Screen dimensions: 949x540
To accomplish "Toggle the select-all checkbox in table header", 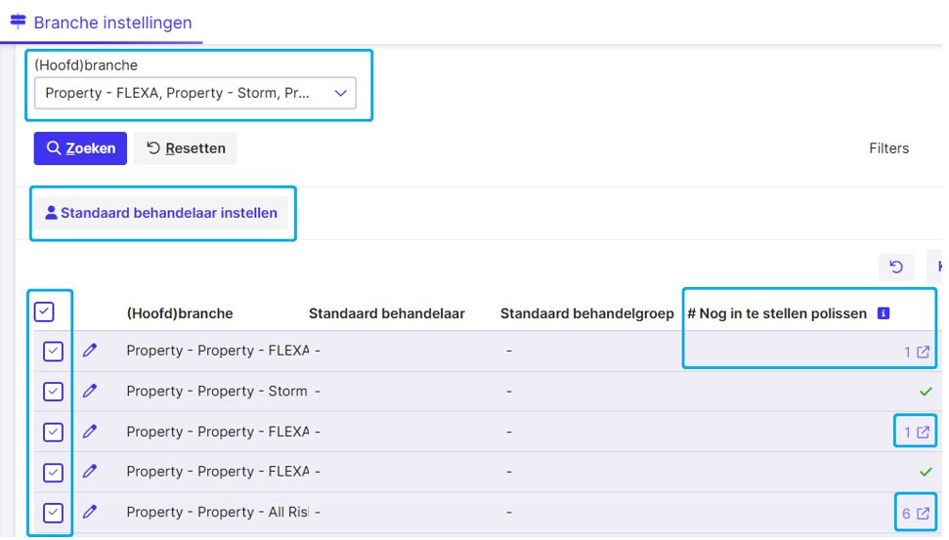I will [44, 312].
